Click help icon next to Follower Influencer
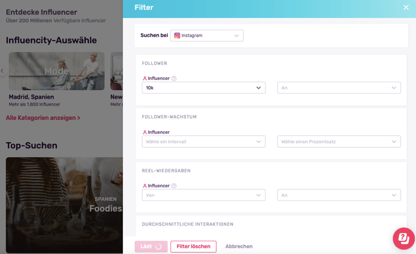Image resolution: width=416 pixels, height=254 pixels. click(x=174, y=78)
